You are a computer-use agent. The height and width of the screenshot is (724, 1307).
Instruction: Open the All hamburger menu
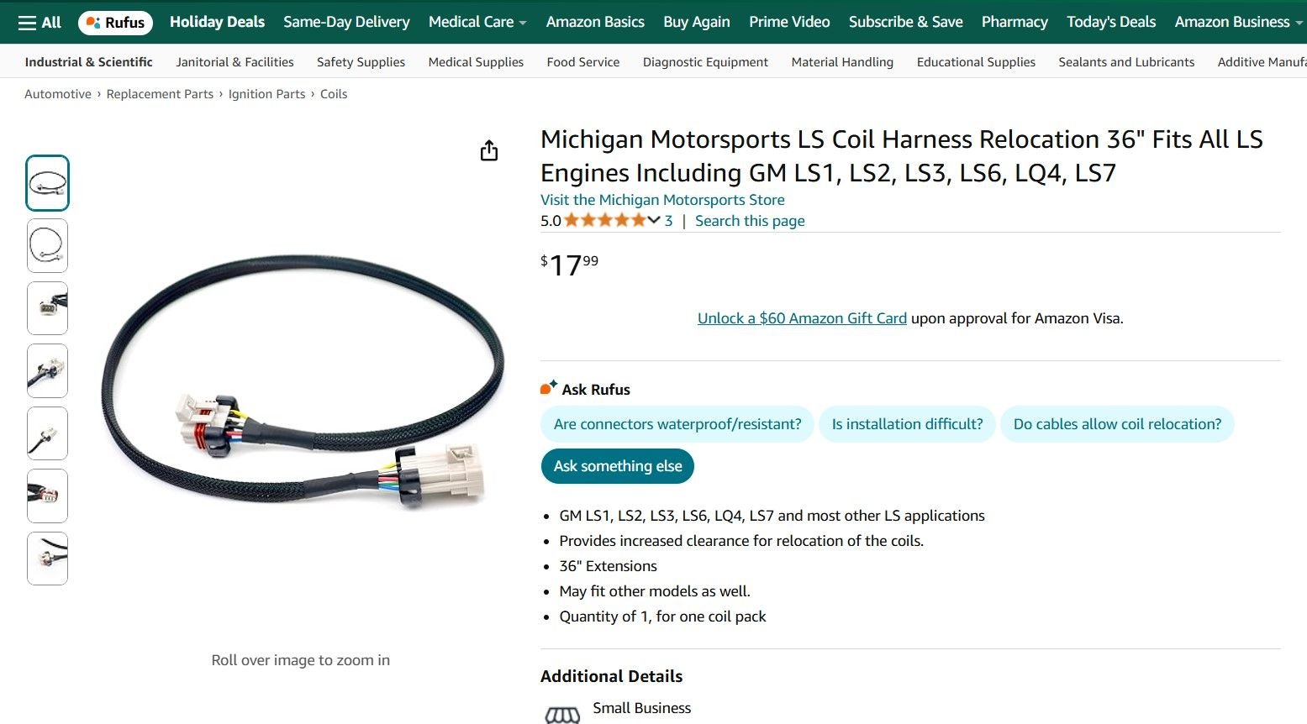[40, 23]
